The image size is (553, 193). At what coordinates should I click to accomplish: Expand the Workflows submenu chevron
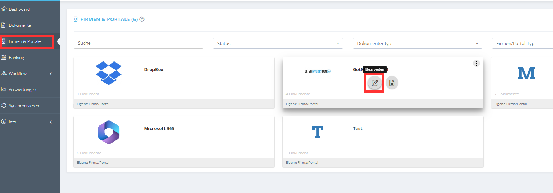pos(51,74)
